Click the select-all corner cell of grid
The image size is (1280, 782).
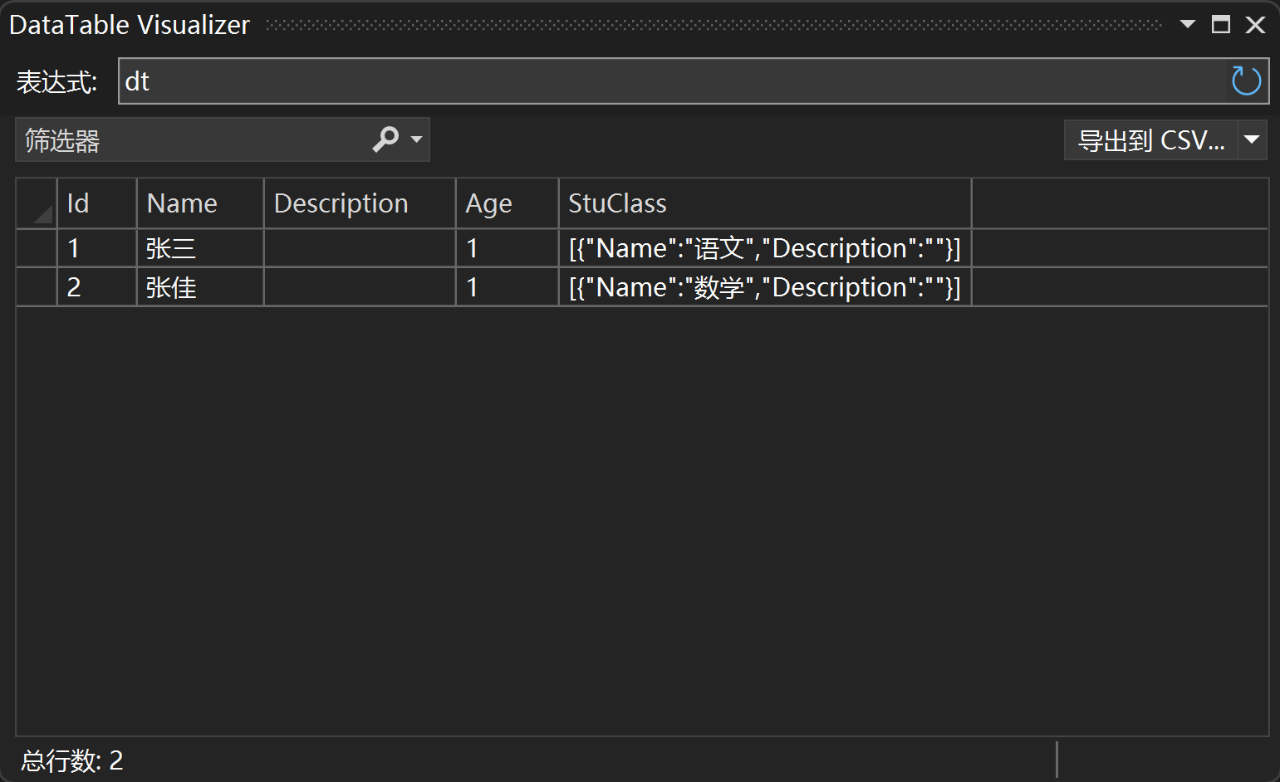point(37,203)
